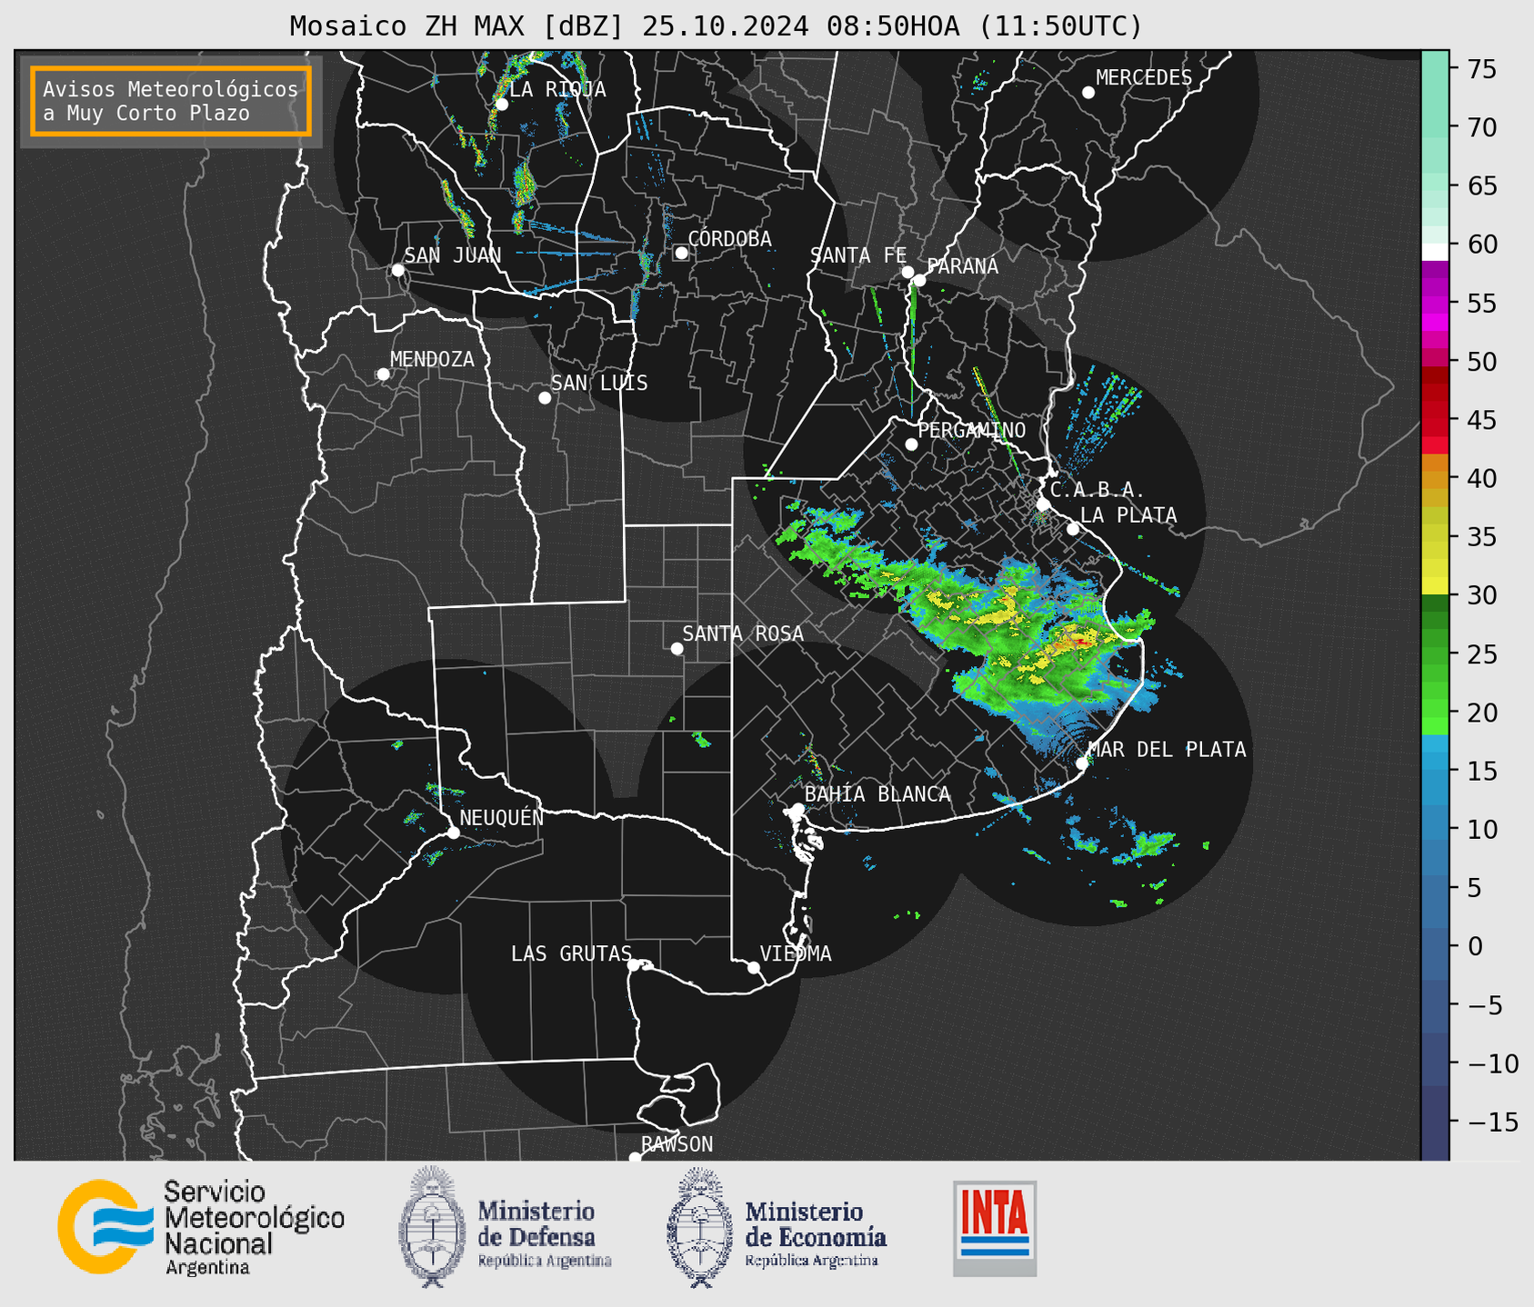
Task: Select the Rawson city marker
Action: point(635,1158)
